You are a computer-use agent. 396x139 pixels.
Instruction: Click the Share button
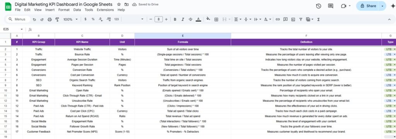(x=368, y=6)
